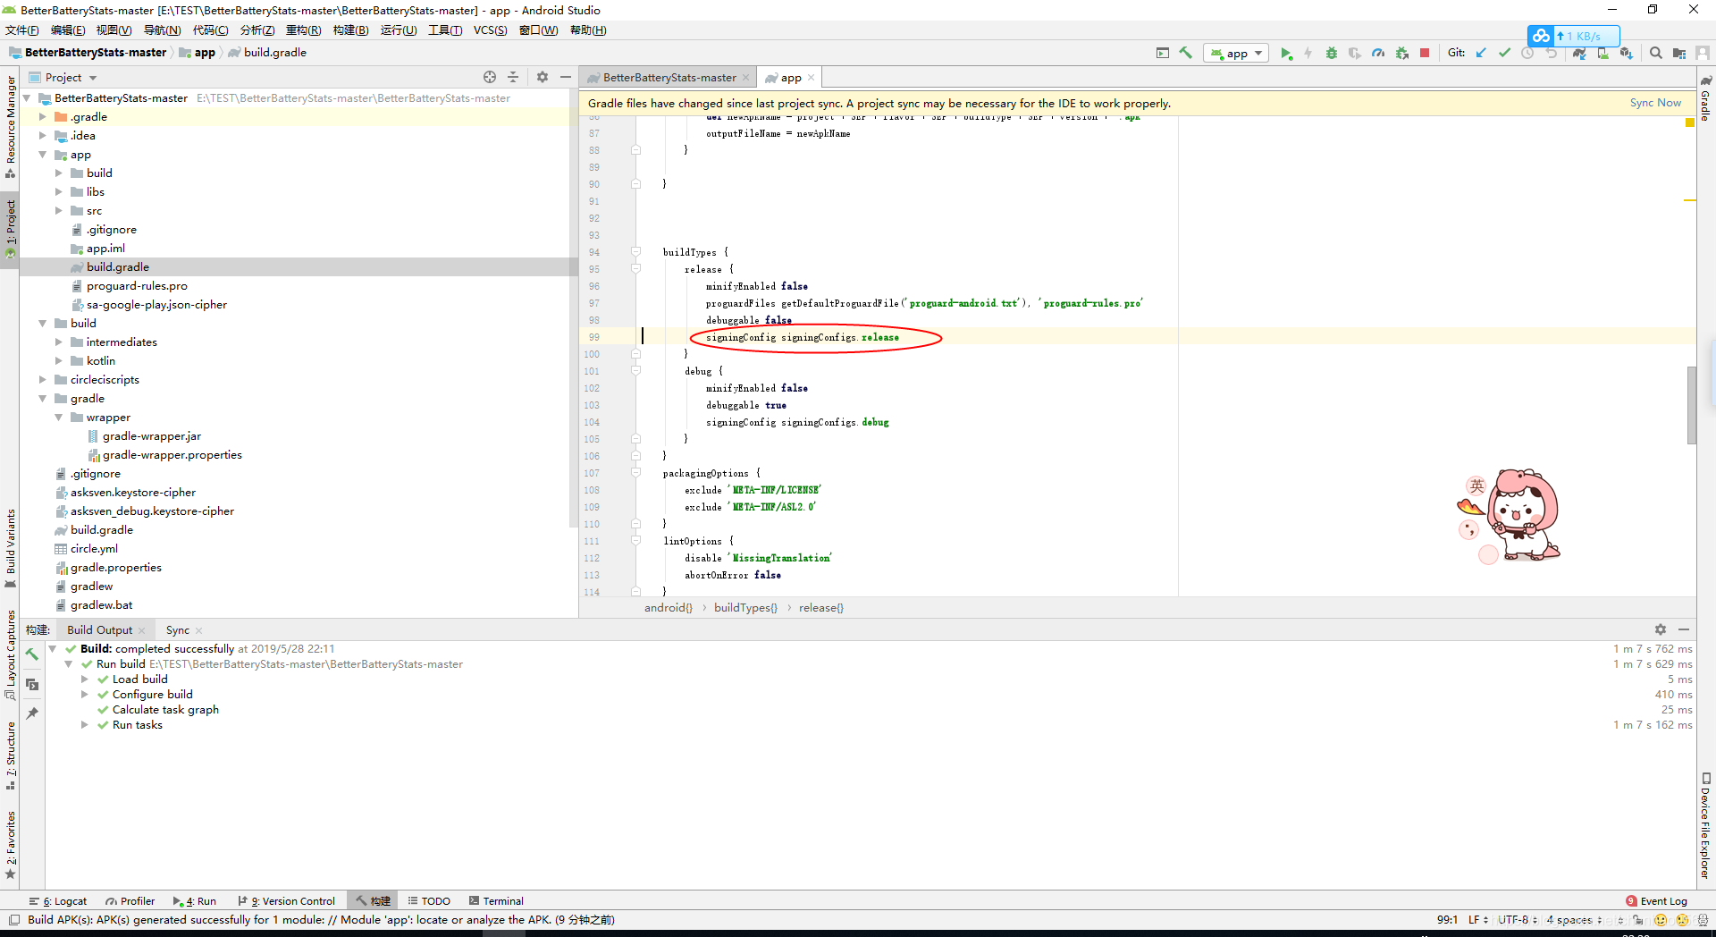Open the 6: Logcat tool window
The height and width of the screenshot is (937, 1716).
click(59, 901)
